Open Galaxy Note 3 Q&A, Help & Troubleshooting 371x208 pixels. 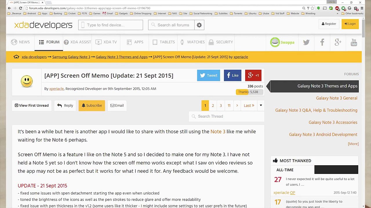click(x=316, y=110)
